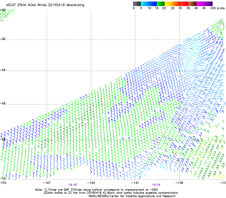This screenshot has height=198, width=226.
Task: Click the -66 latitude axis label
Action: (3, 103)
